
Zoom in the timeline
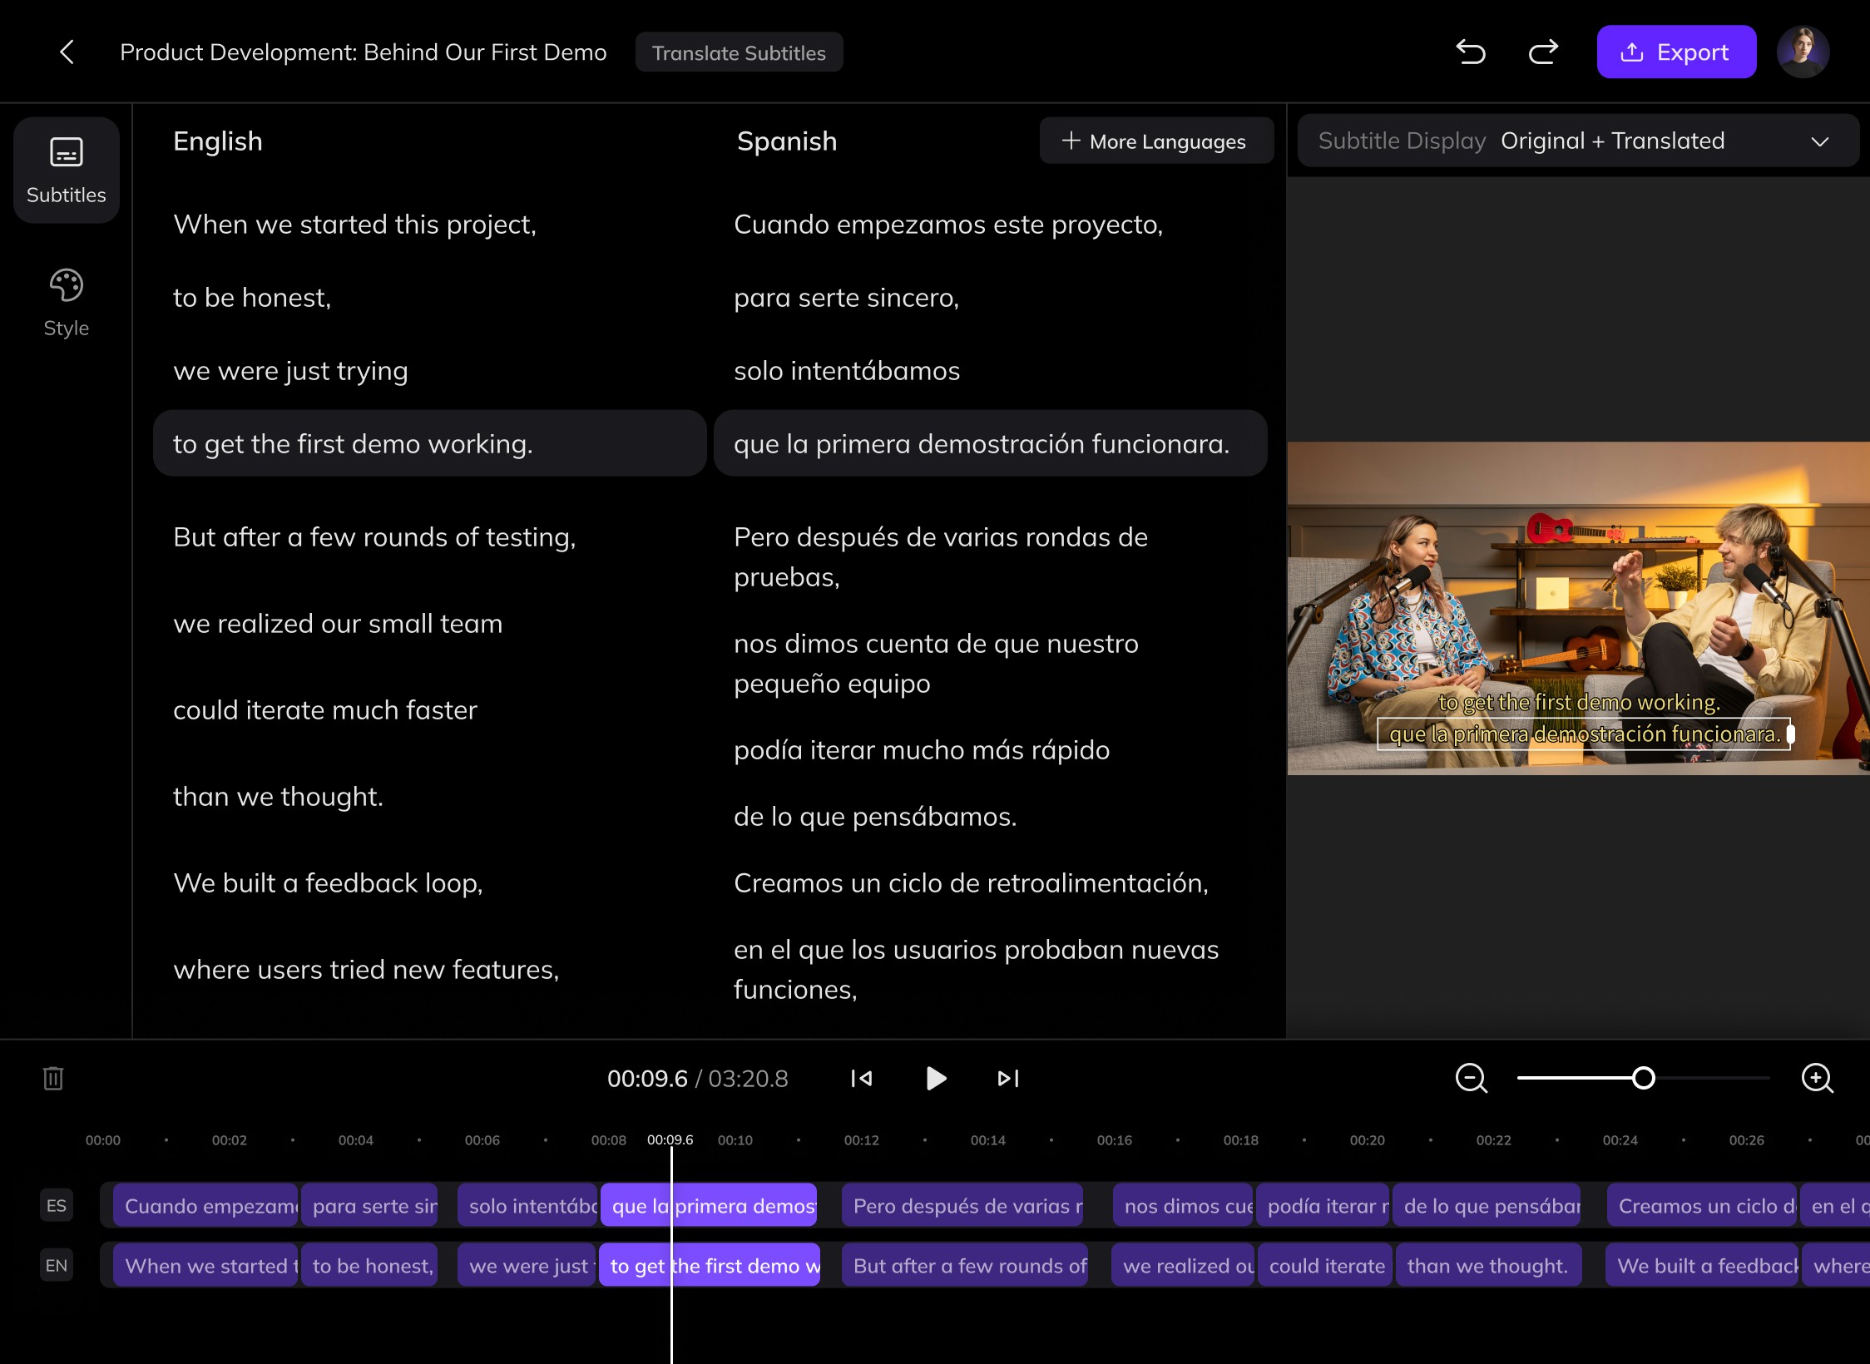click(x=1817, y=1079)
